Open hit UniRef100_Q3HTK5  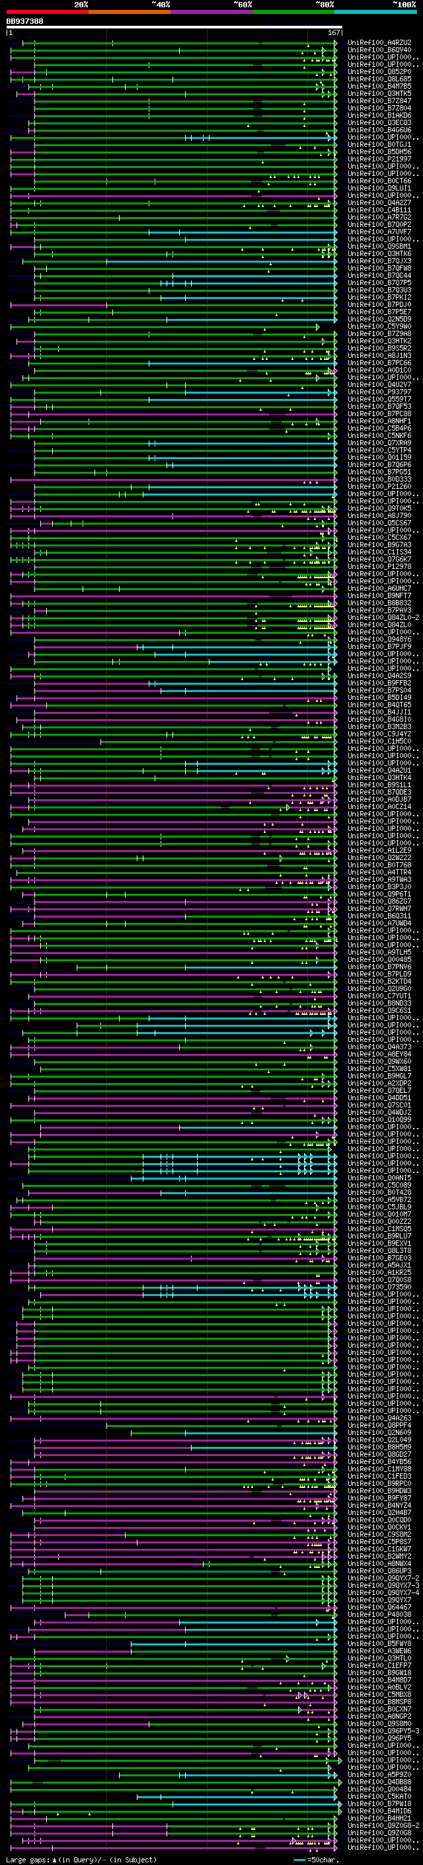379,93
